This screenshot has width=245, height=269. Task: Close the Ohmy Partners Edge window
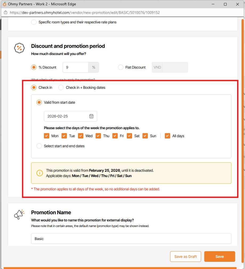[238, 4]
